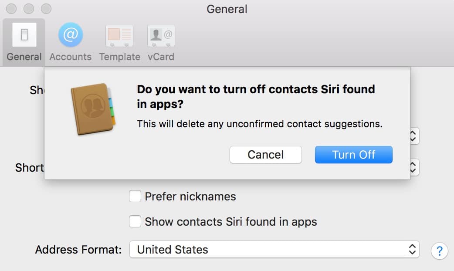
Task: Switch to the Template tab label
Action: coord(119,57)
